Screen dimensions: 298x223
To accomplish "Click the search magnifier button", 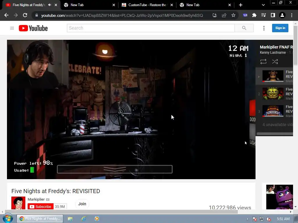I will [244, 28].
